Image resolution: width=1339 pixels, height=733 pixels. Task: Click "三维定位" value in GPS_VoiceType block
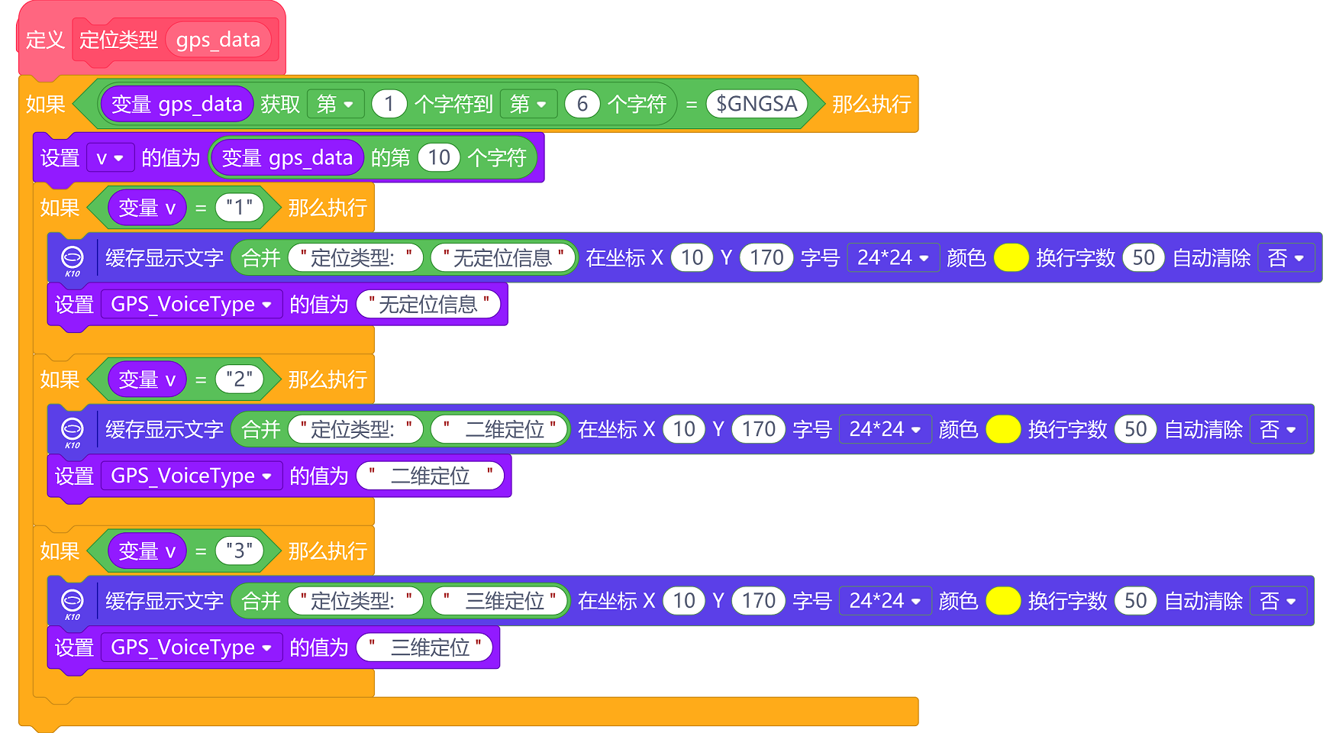(x=424, y=648)
